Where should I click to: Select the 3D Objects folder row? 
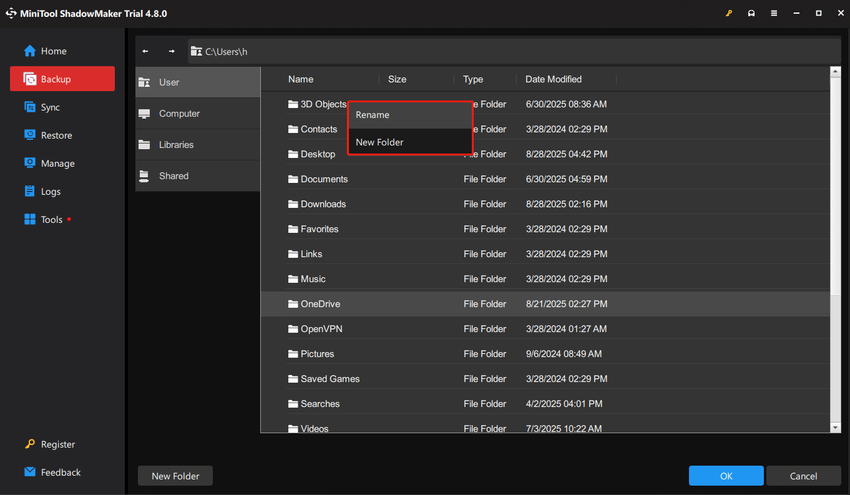point(318,104)
